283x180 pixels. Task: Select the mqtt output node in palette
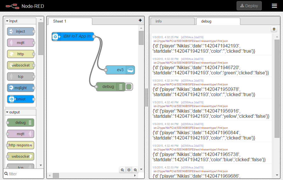click(21, 134)
